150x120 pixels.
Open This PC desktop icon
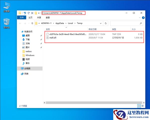[6, 7]
